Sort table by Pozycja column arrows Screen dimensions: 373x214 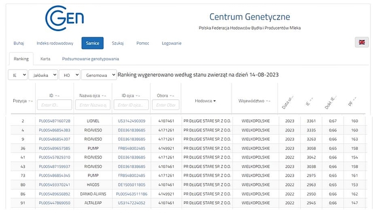(30, 101)
